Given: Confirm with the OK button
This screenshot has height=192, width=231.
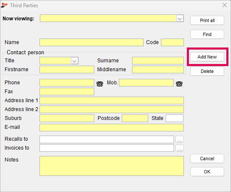Looking at the screenshot, I should coord(207,172).
